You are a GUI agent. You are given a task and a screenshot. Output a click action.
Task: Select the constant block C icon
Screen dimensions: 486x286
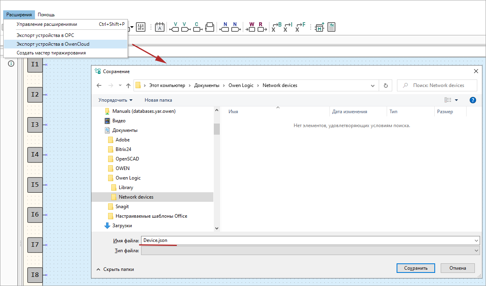tap(196, 27)
